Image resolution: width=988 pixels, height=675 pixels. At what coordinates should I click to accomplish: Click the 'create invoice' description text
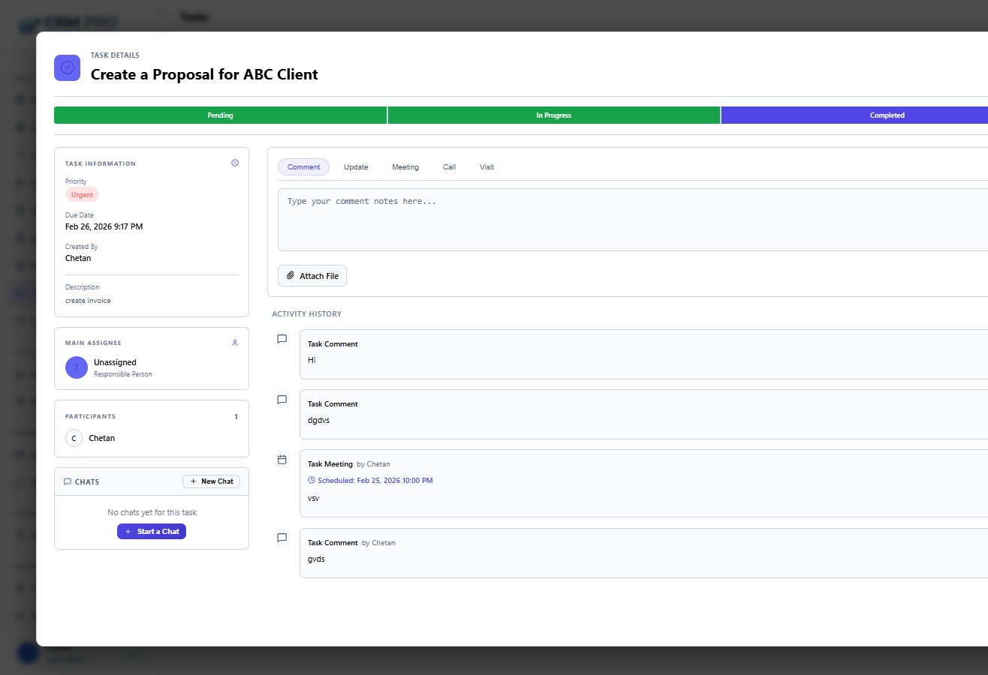pos(88,301)
